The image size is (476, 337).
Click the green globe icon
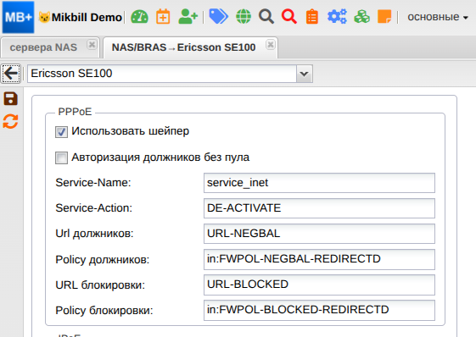244,17
